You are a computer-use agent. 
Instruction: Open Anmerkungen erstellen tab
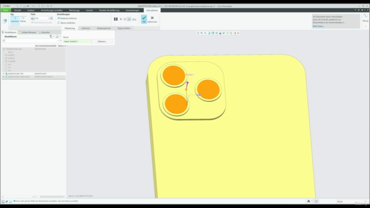tap(51, 10)
